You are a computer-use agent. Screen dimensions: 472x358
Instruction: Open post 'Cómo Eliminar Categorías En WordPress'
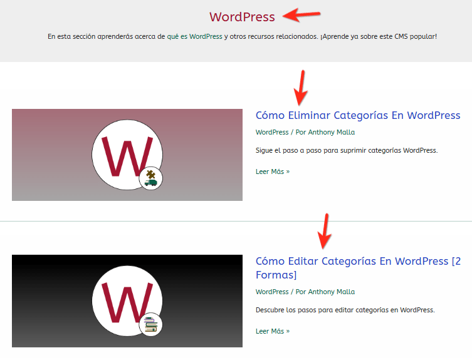click(358, 115)
